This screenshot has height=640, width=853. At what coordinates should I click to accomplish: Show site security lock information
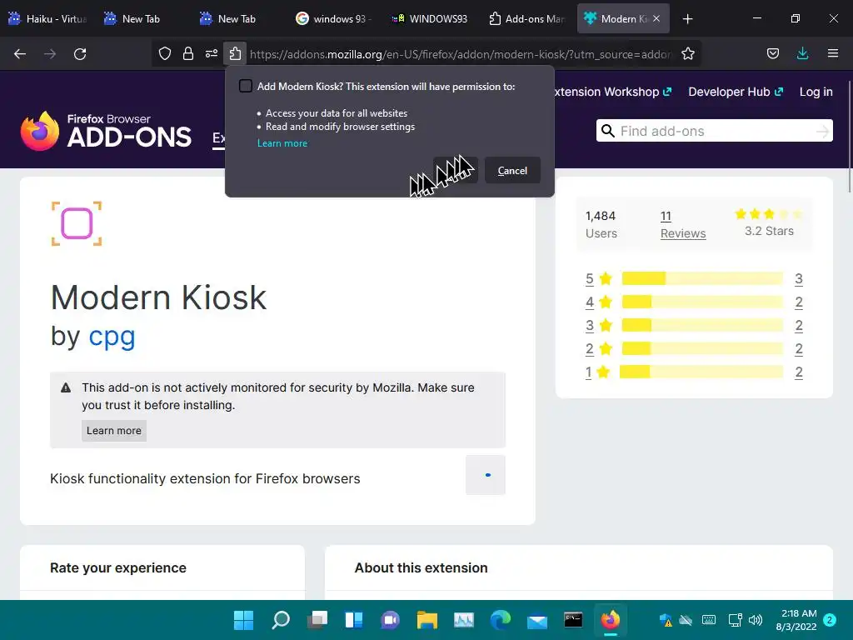188,53
